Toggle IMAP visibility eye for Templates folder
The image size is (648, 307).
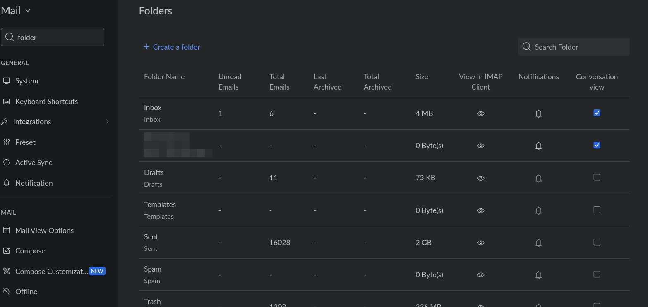[480, 210]
